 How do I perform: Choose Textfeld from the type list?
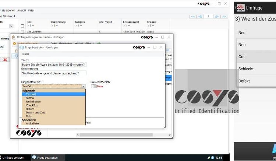coord(53,94)
